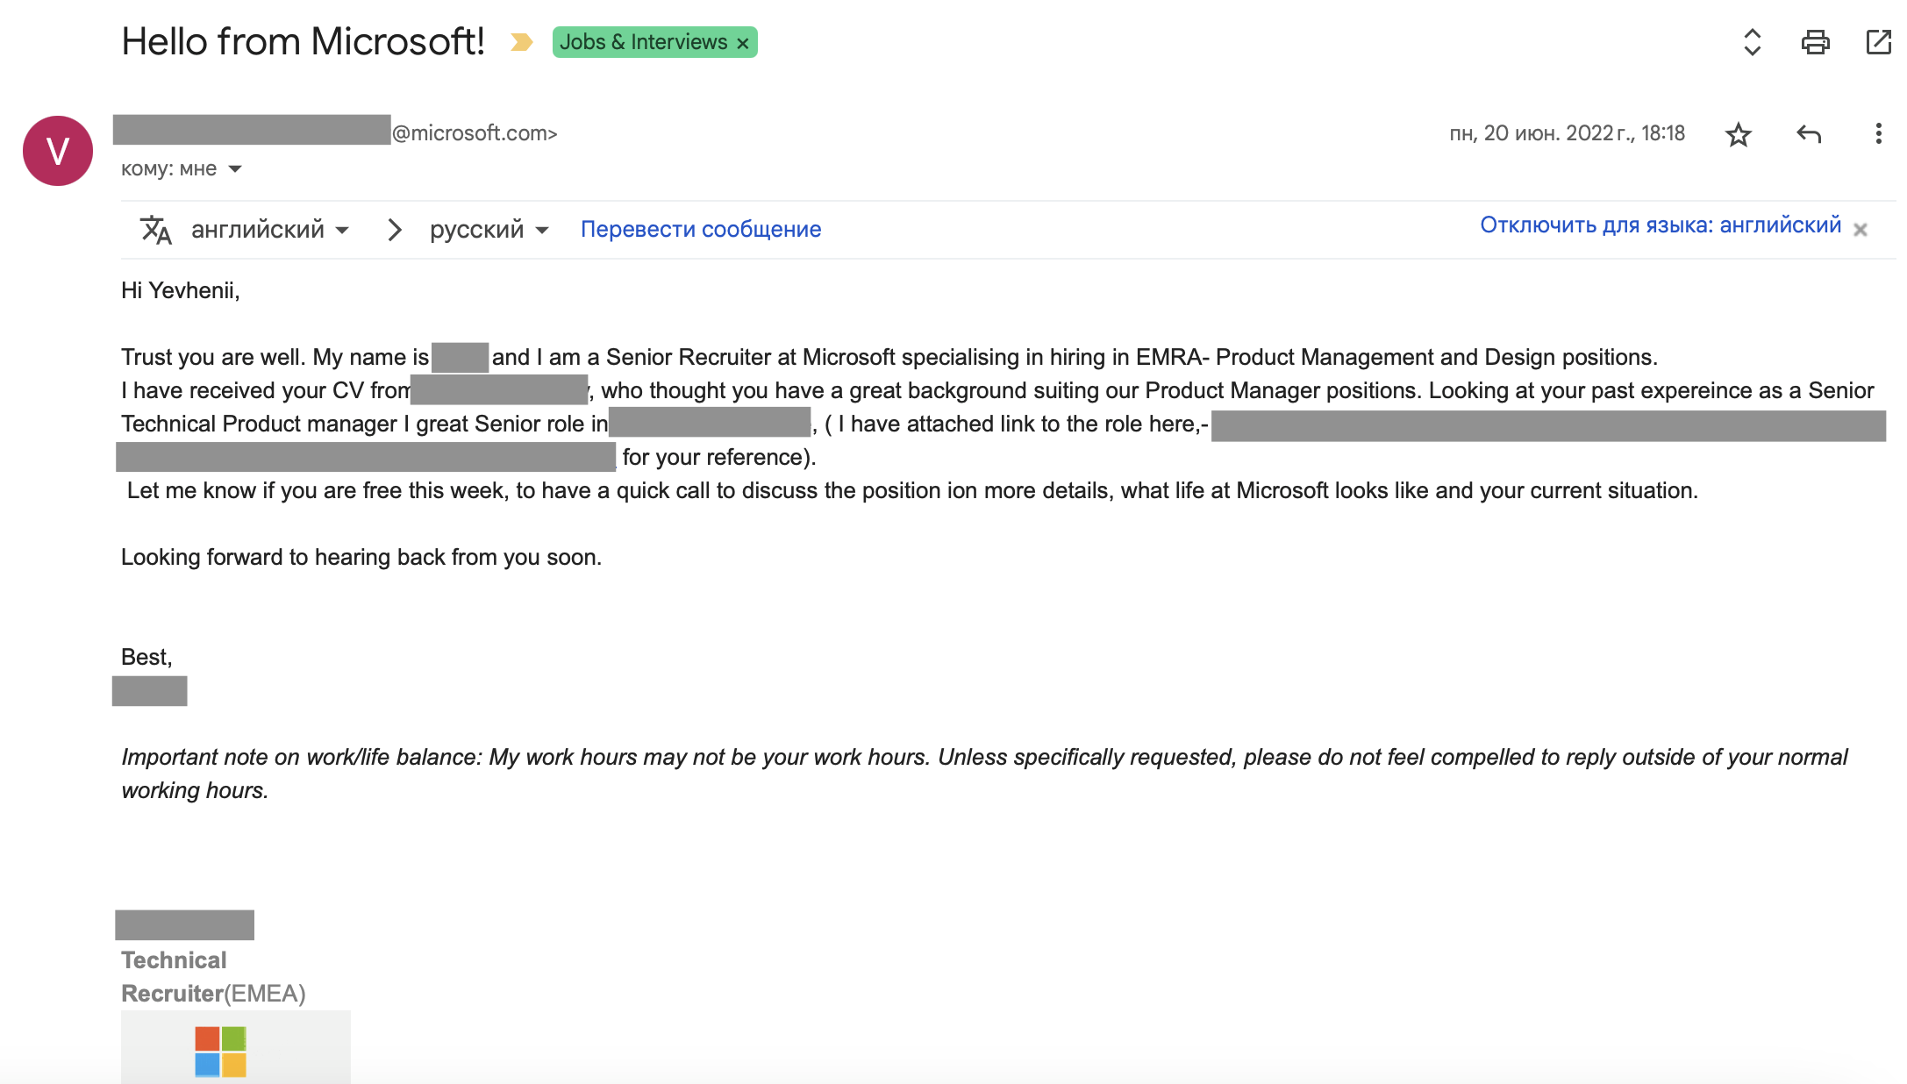Dismiss the translation bar with the x
This screenshot has width=1907, height=1084.
1861,230
